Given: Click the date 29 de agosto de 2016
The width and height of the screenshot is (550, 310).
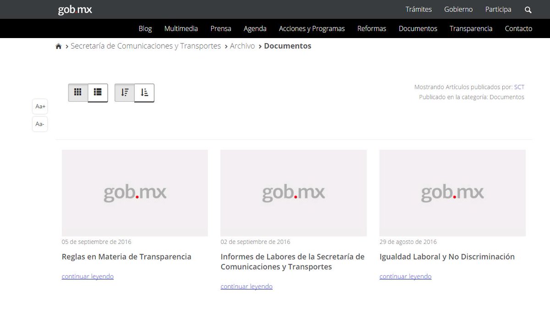Looking at the screenshot, I should [x=408, y=242].
